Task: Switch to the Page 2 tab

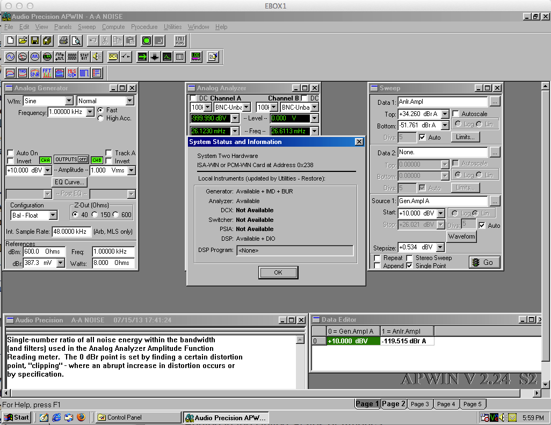Action: (x=394, y=404)
